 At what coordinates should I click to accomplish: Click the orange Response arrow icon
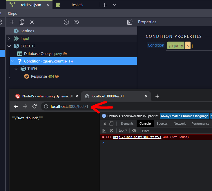coord(27,76)
